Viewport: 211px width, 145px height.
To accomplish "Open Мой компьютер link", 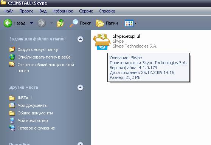I will (x=33, y=120).
